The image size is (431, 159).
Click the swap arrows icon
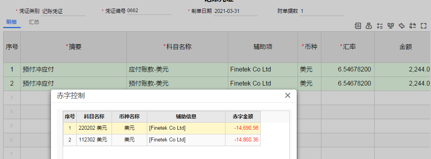(x=402, y=26)
